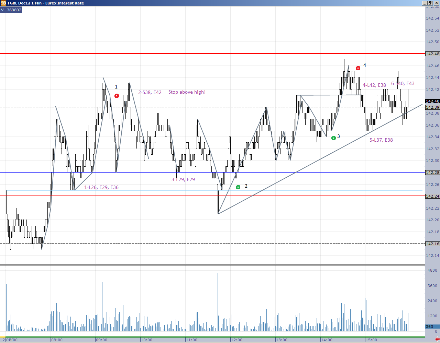Click the volume readout V 369892

coord(11,10)
